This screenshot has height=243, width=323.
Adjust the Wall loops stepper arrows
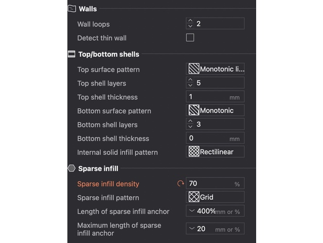(190, 24)
